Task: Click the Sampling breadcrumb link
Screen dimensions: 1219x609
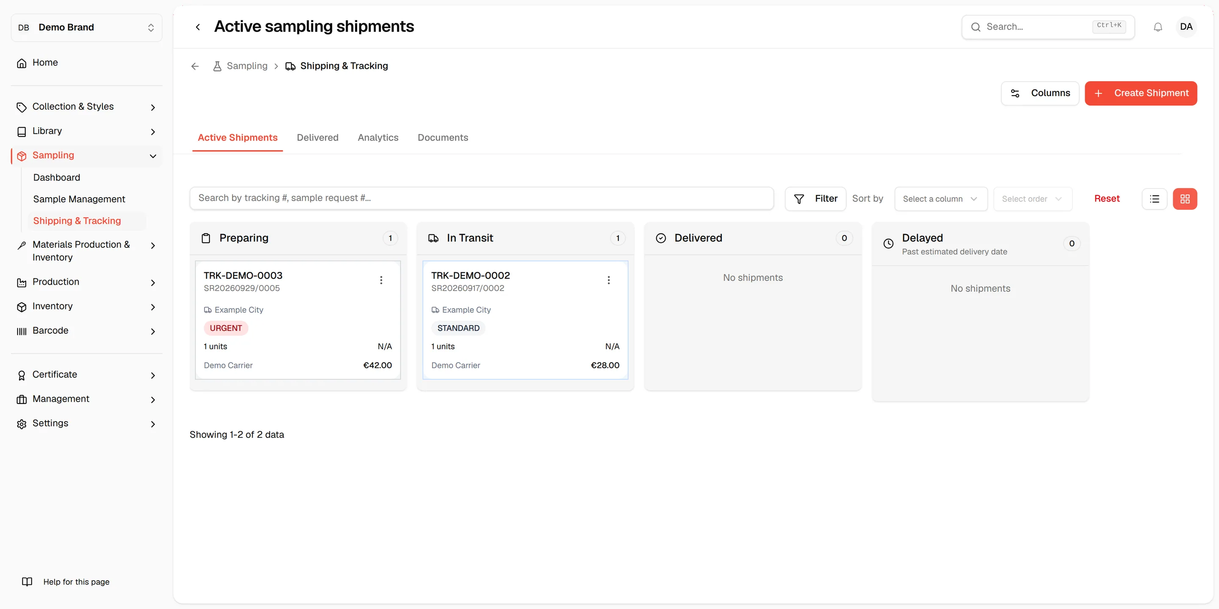Action: pos(247,66)
